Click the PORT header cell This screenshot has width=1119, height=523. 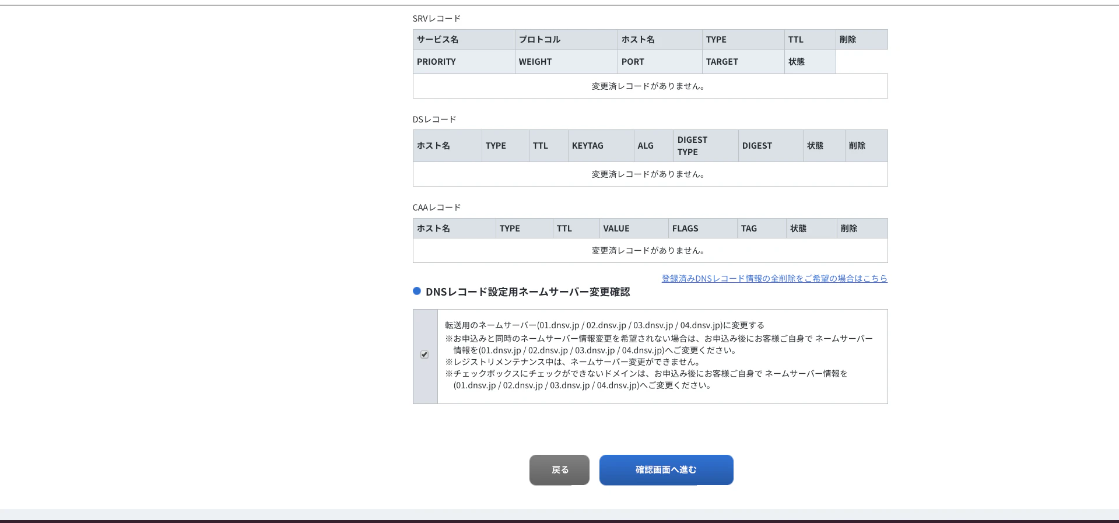(660, 62)
